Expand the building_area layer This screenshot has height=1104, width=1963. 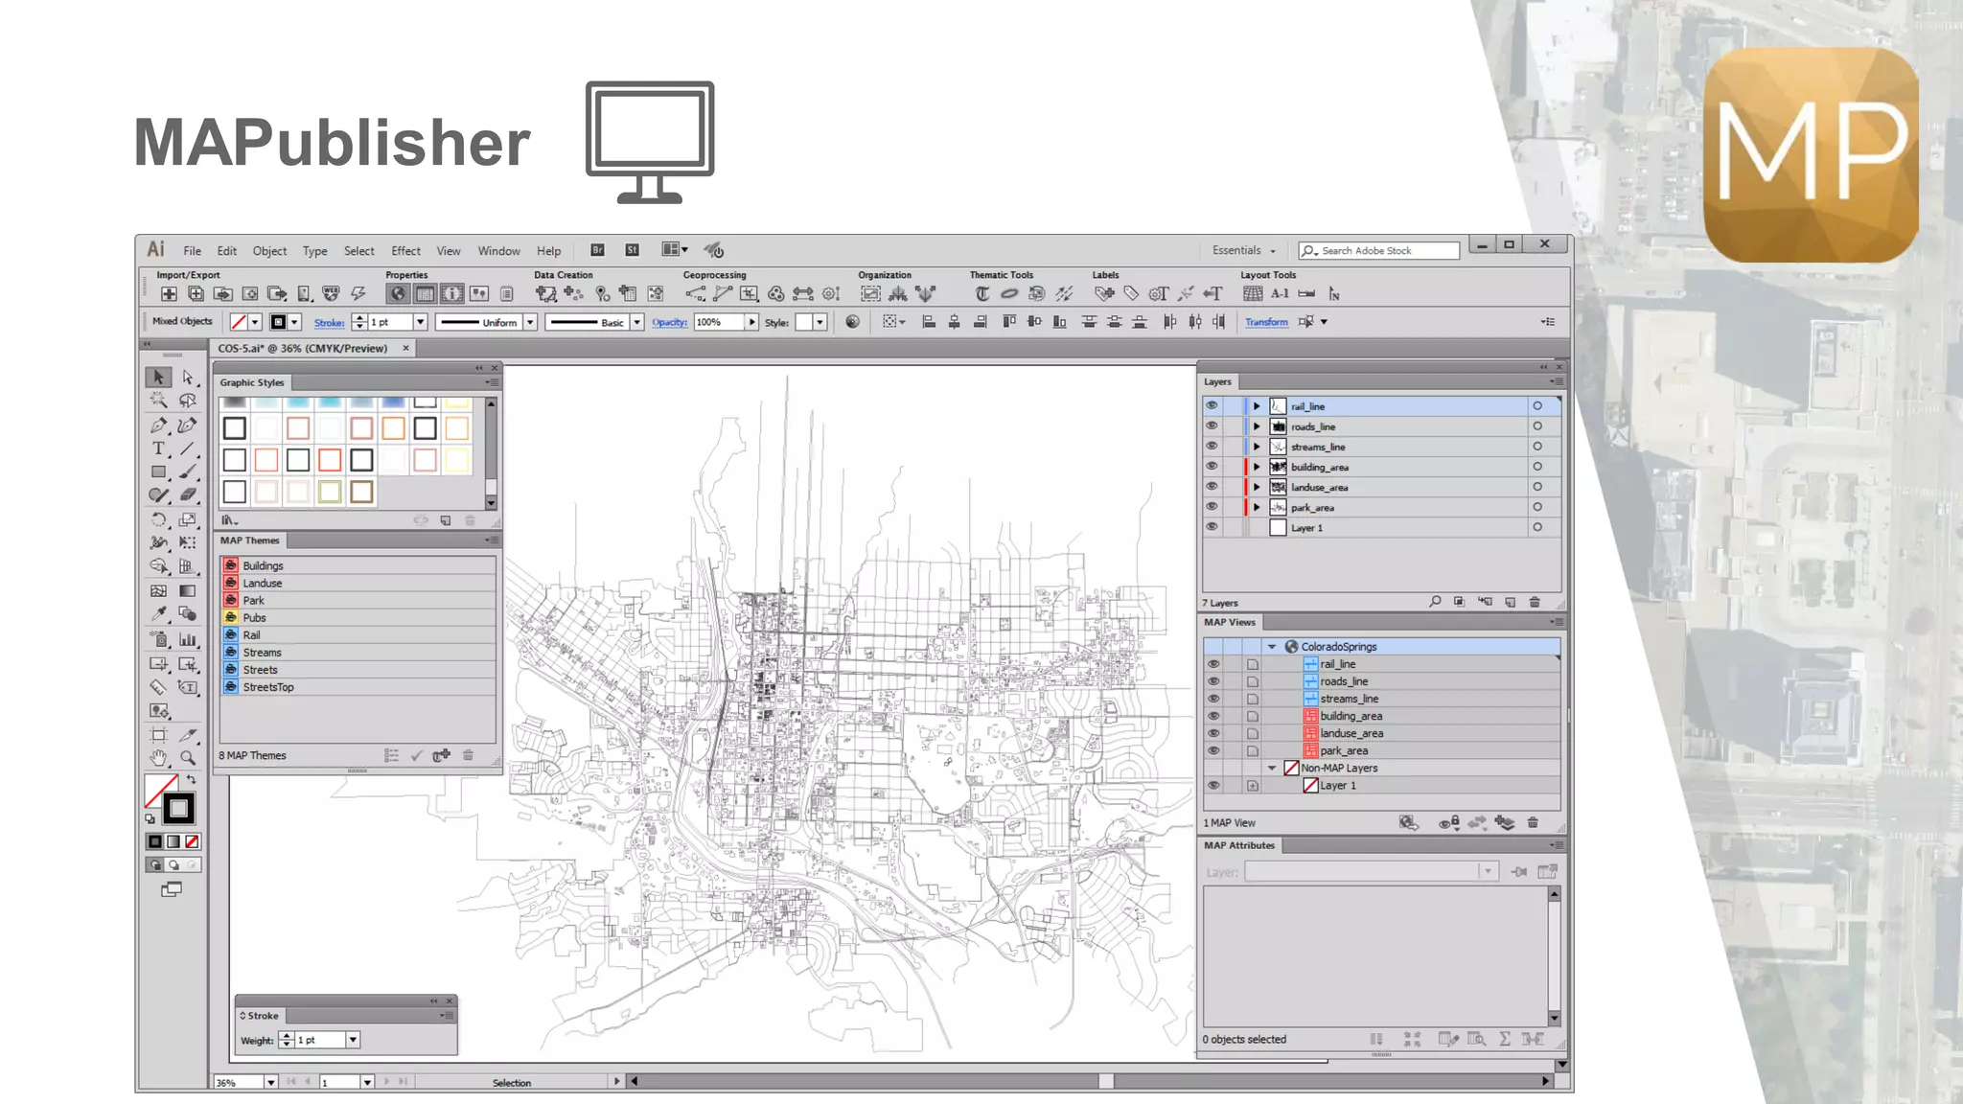point(1257,467)
